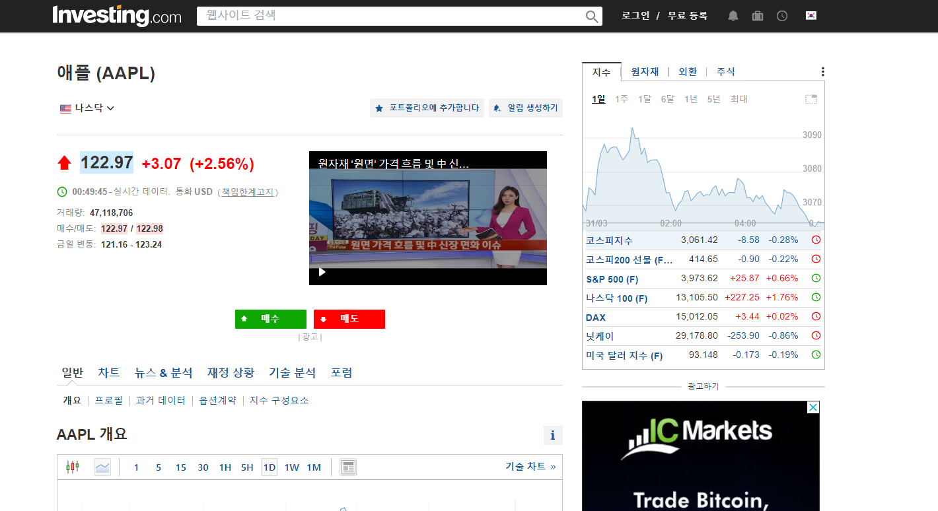Switch to 뉴스 & 분석 tab
The width and height of the screenshot is (938, 511).
coord(164,373)
